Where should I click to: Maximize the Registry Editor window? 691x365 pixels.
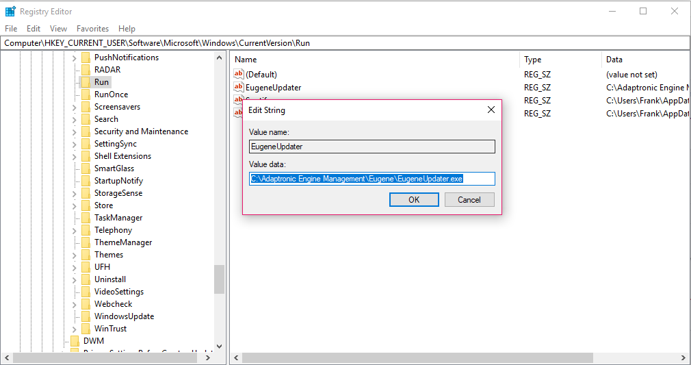click(x=643, y=11)
